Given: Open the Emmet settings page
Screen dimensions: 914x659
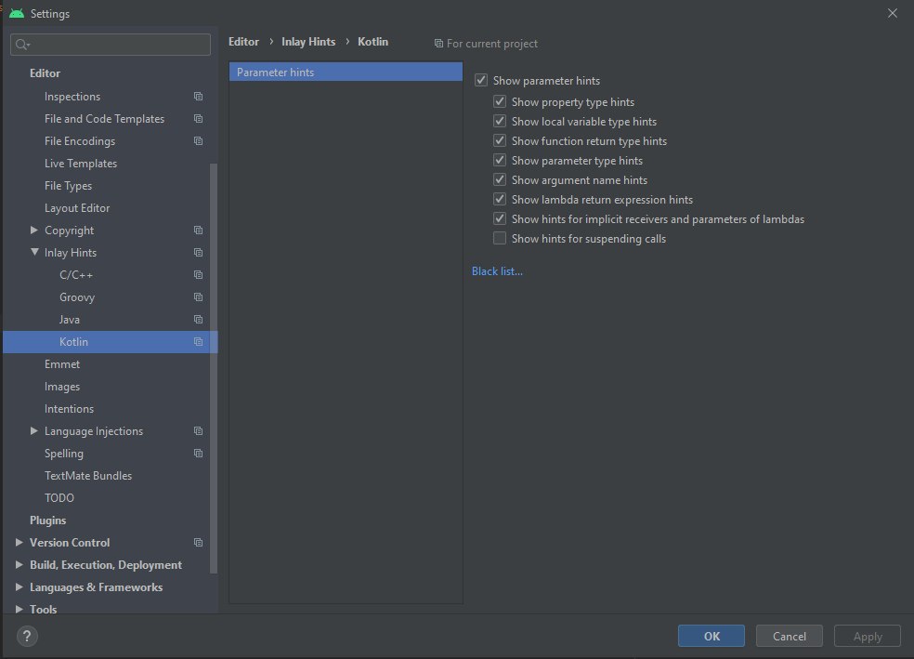Looking at the screenshot, I should (62, 364).
